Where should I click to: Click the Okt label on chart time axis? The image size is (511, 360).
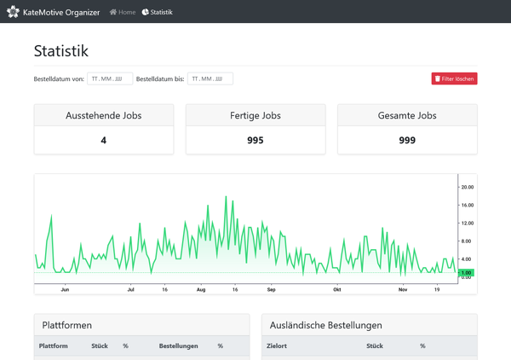pyautogui.click(x=337, y=289)
